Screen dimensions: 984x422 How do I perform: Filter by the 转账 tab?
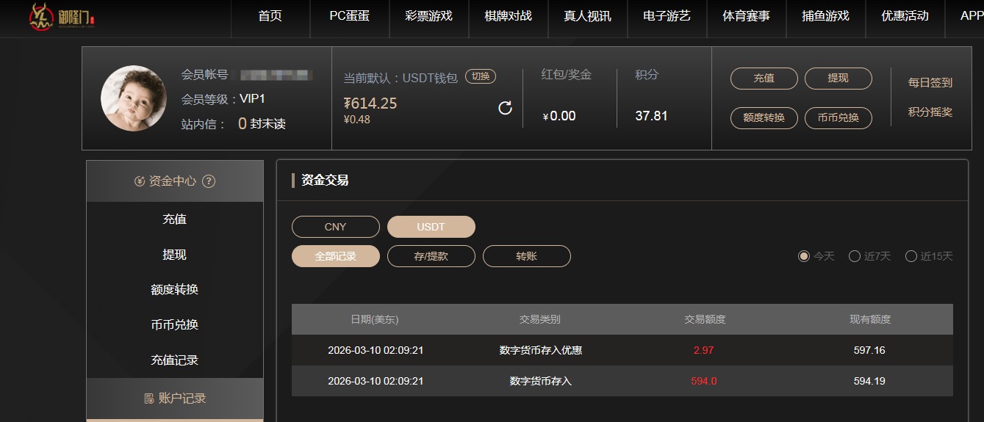pyautogui.click(x=527, y=256)
